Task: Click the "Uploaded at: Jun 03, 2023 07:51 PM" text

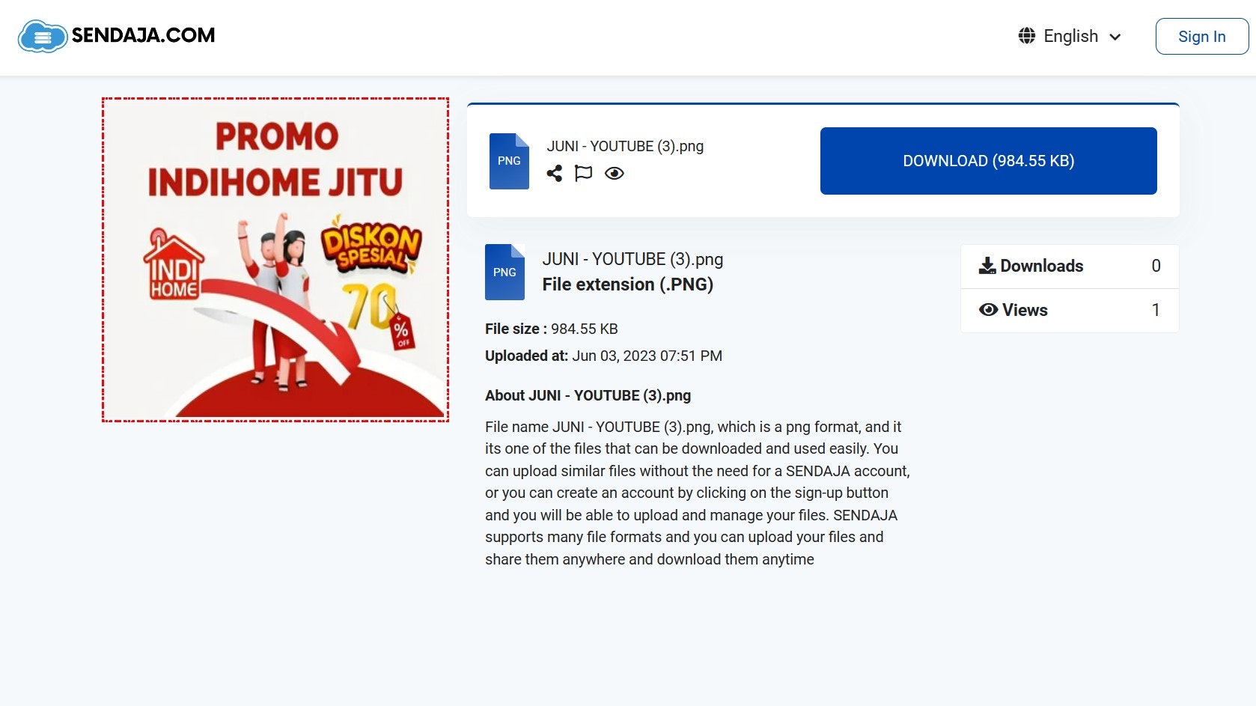Action: pyautogui.click(x=603, y=356)
